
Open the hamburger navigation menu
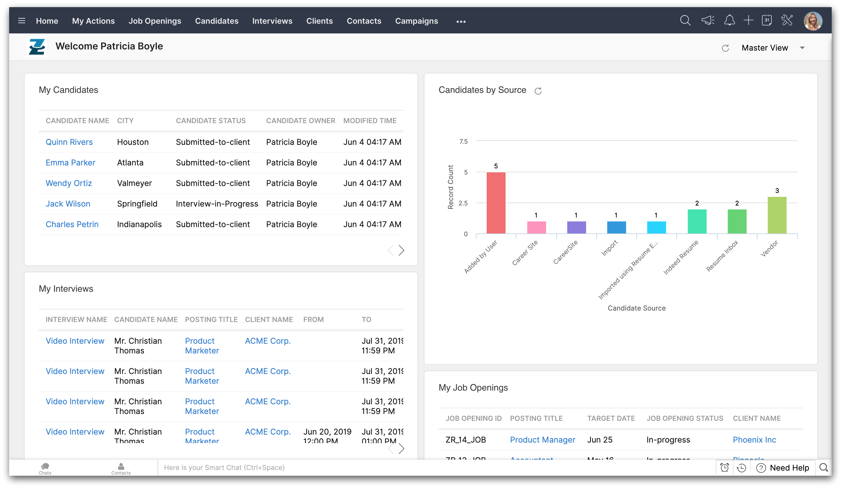(22, 21)
